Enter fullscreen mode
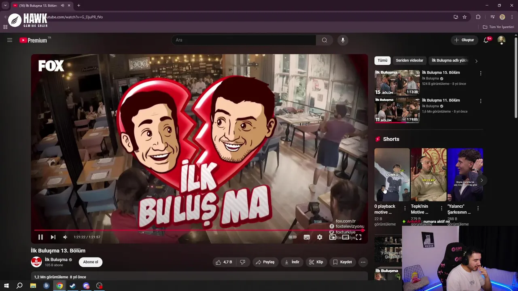The height and width of the screenshot is (291, 518). click(359, 237)
